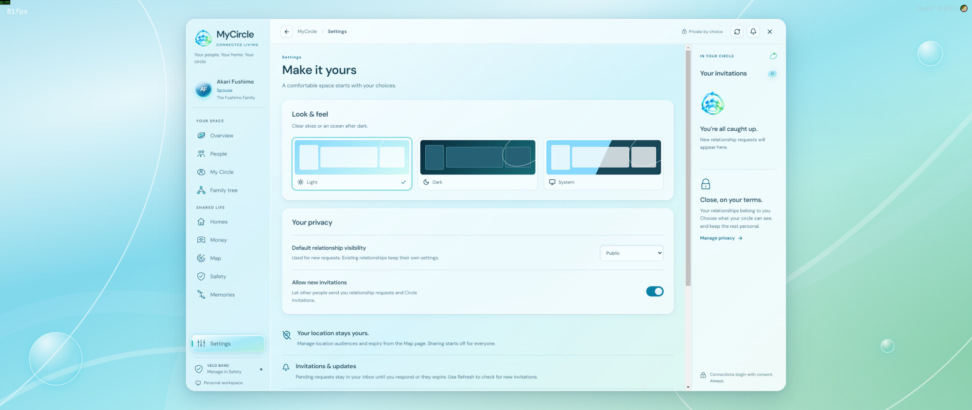Click the Velo Band shield icon

tap(199, 369)
